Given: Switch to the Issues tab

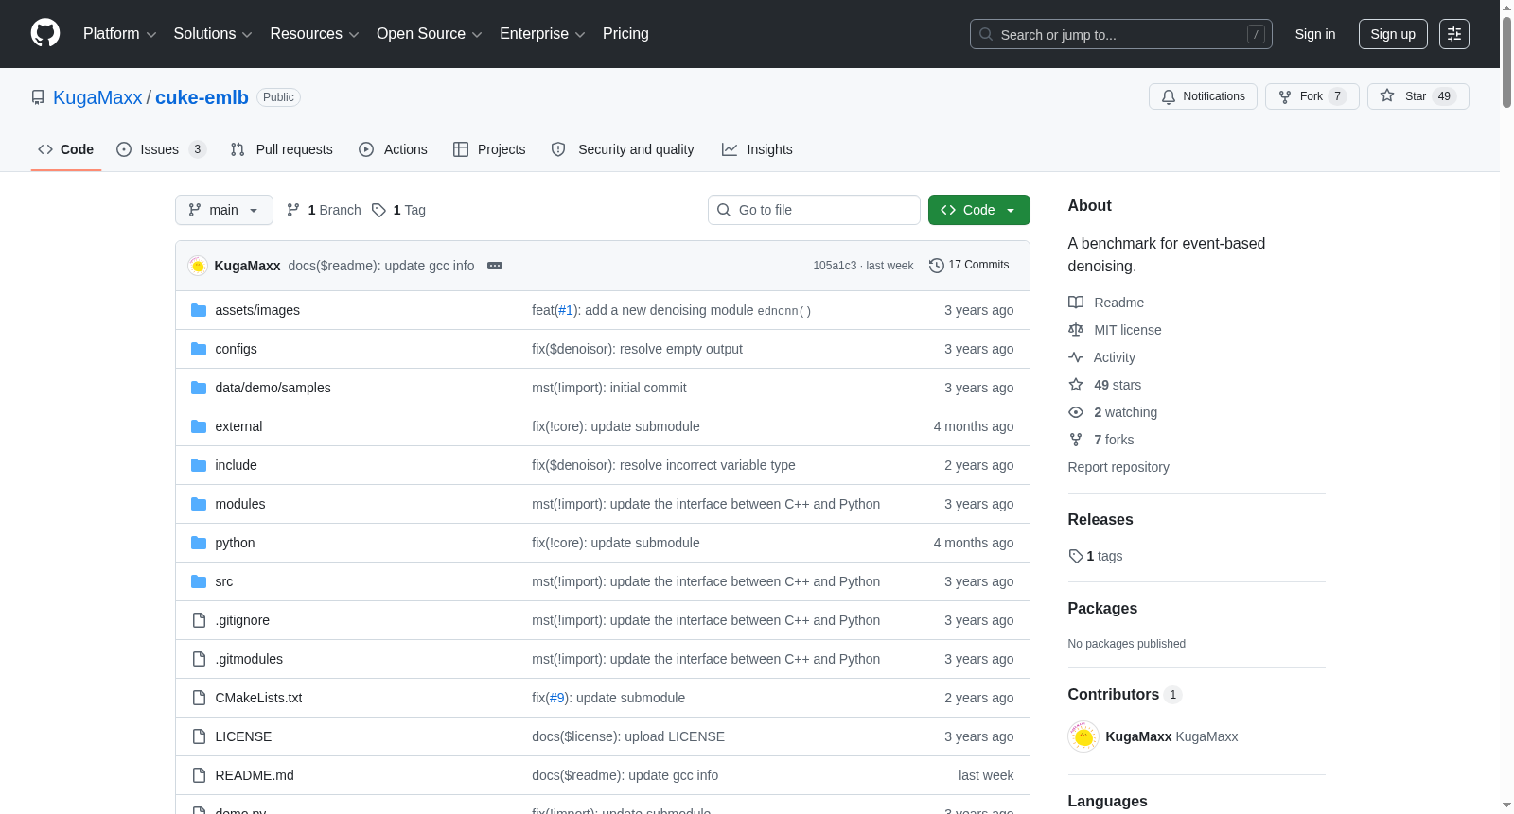Looking at the screenshot, I should [161, 149].
